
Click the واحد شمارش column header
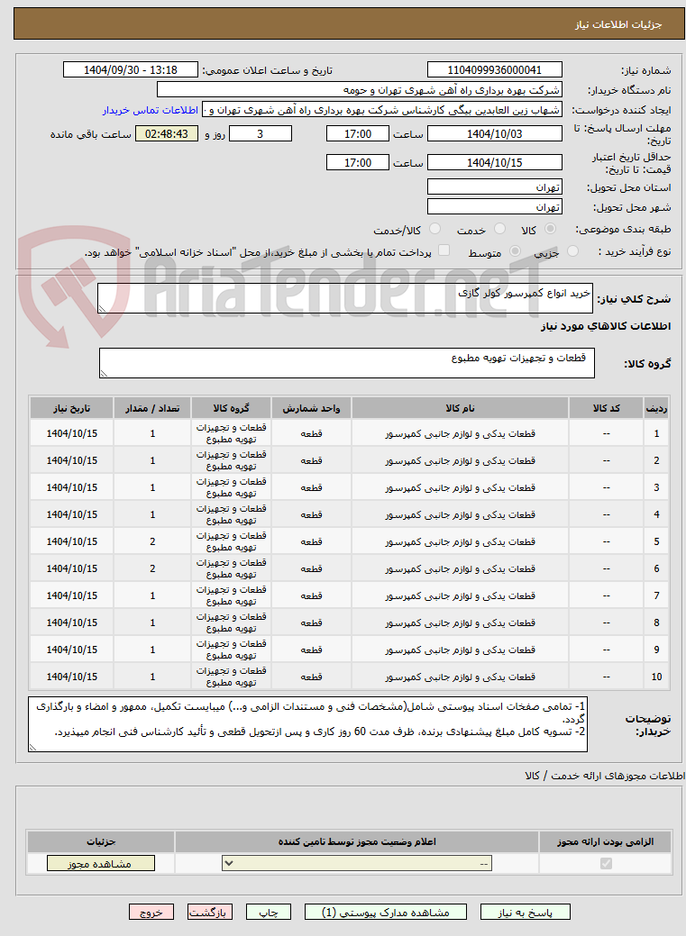tap(311, 408)
